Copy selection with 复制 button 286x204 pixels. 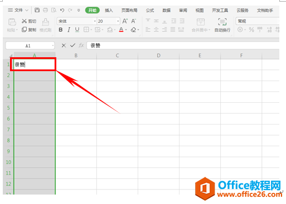(x=29, y=29)
